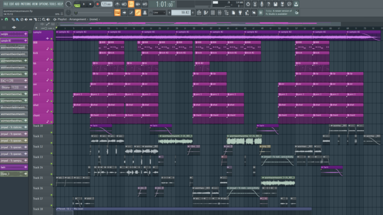
Task: Select the Dreamy FX clip in picker
Action: click(14, 87)
